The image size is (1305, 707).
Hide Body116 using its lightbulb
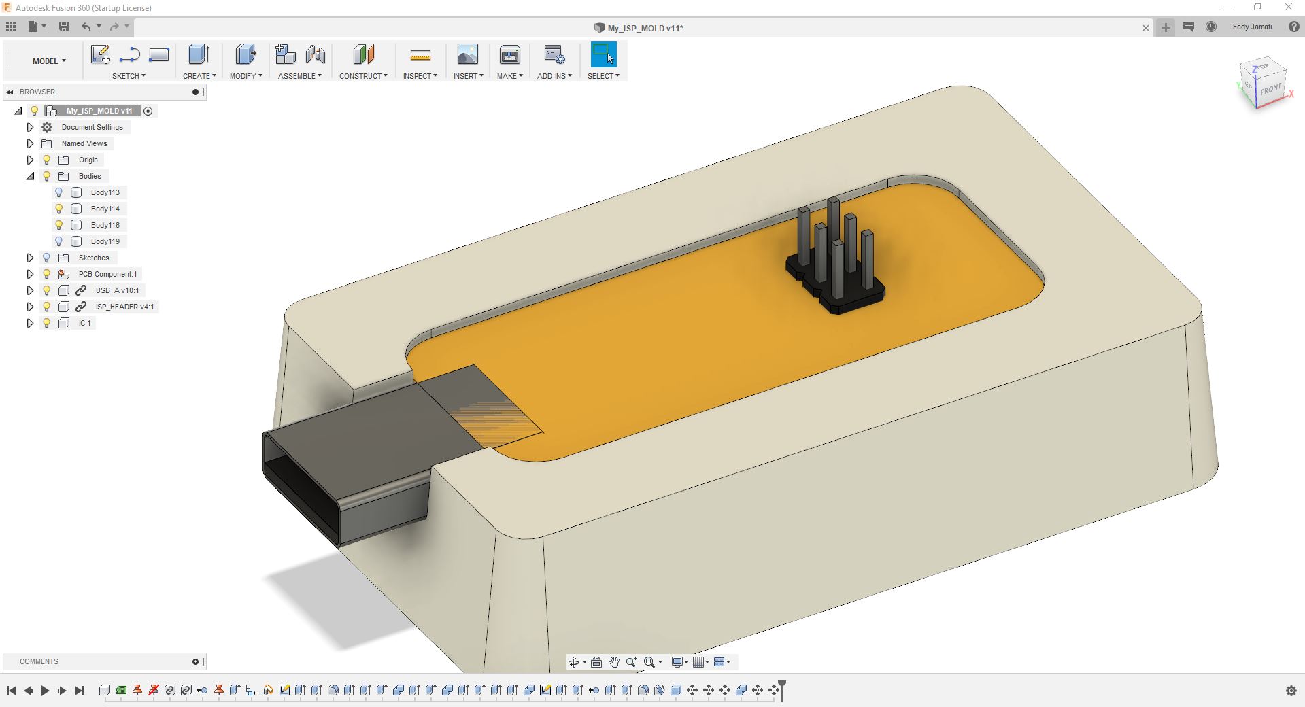tap(59, 225)
